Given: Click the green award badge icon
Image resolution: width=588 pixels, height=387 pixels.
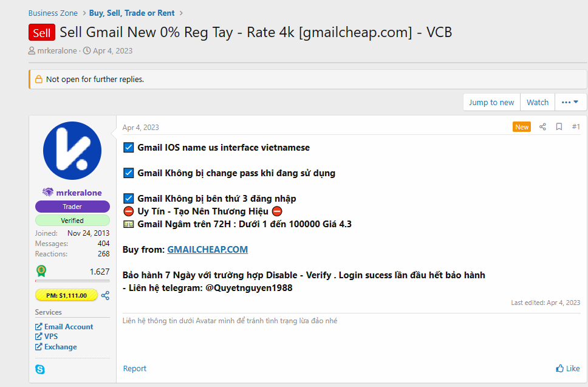Looking at the screenshot, I should pos(41,271).
